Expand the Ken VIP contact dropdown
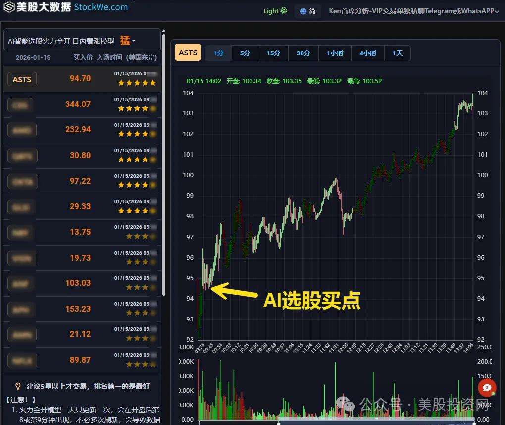This screenshot has height=425, width=505. [x=413, y=11]
